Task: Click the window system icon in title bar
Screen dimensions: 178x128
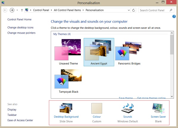Action: pyautogui.click(x=3, y=3)
